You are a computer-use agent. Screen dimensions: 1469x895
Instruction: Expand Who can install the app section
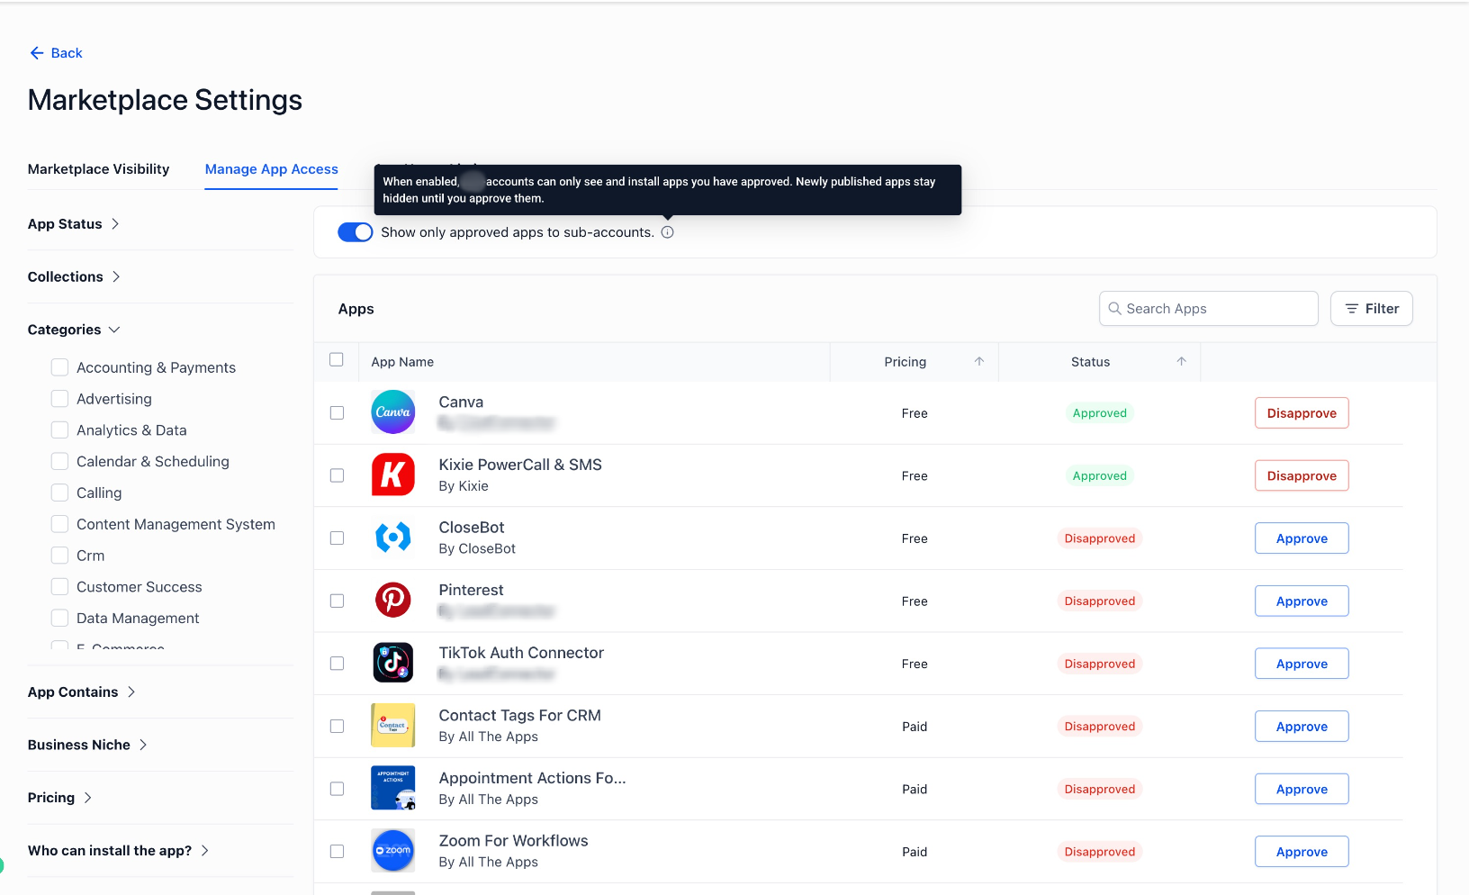tap(119, 850)
